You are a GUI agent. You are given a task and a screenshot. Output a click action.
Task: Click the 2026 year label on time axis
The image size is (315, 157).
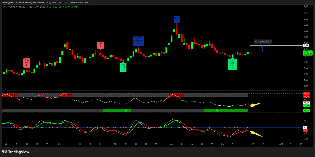pos(281,144)
